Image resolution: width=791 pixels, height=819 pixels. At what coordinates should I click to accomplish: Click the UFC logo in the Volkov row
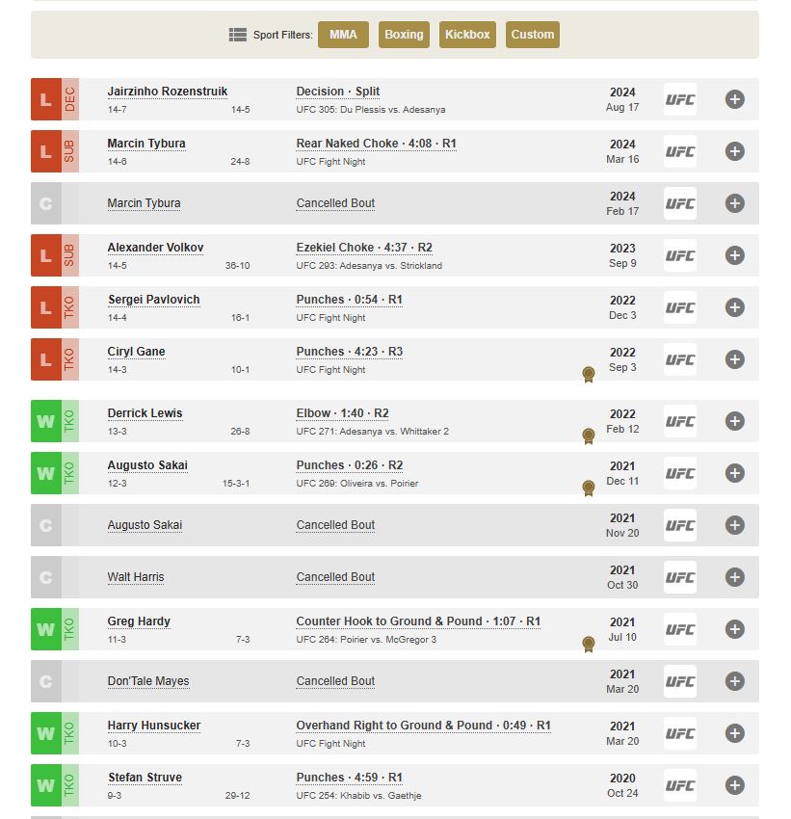tap(680, 255)
